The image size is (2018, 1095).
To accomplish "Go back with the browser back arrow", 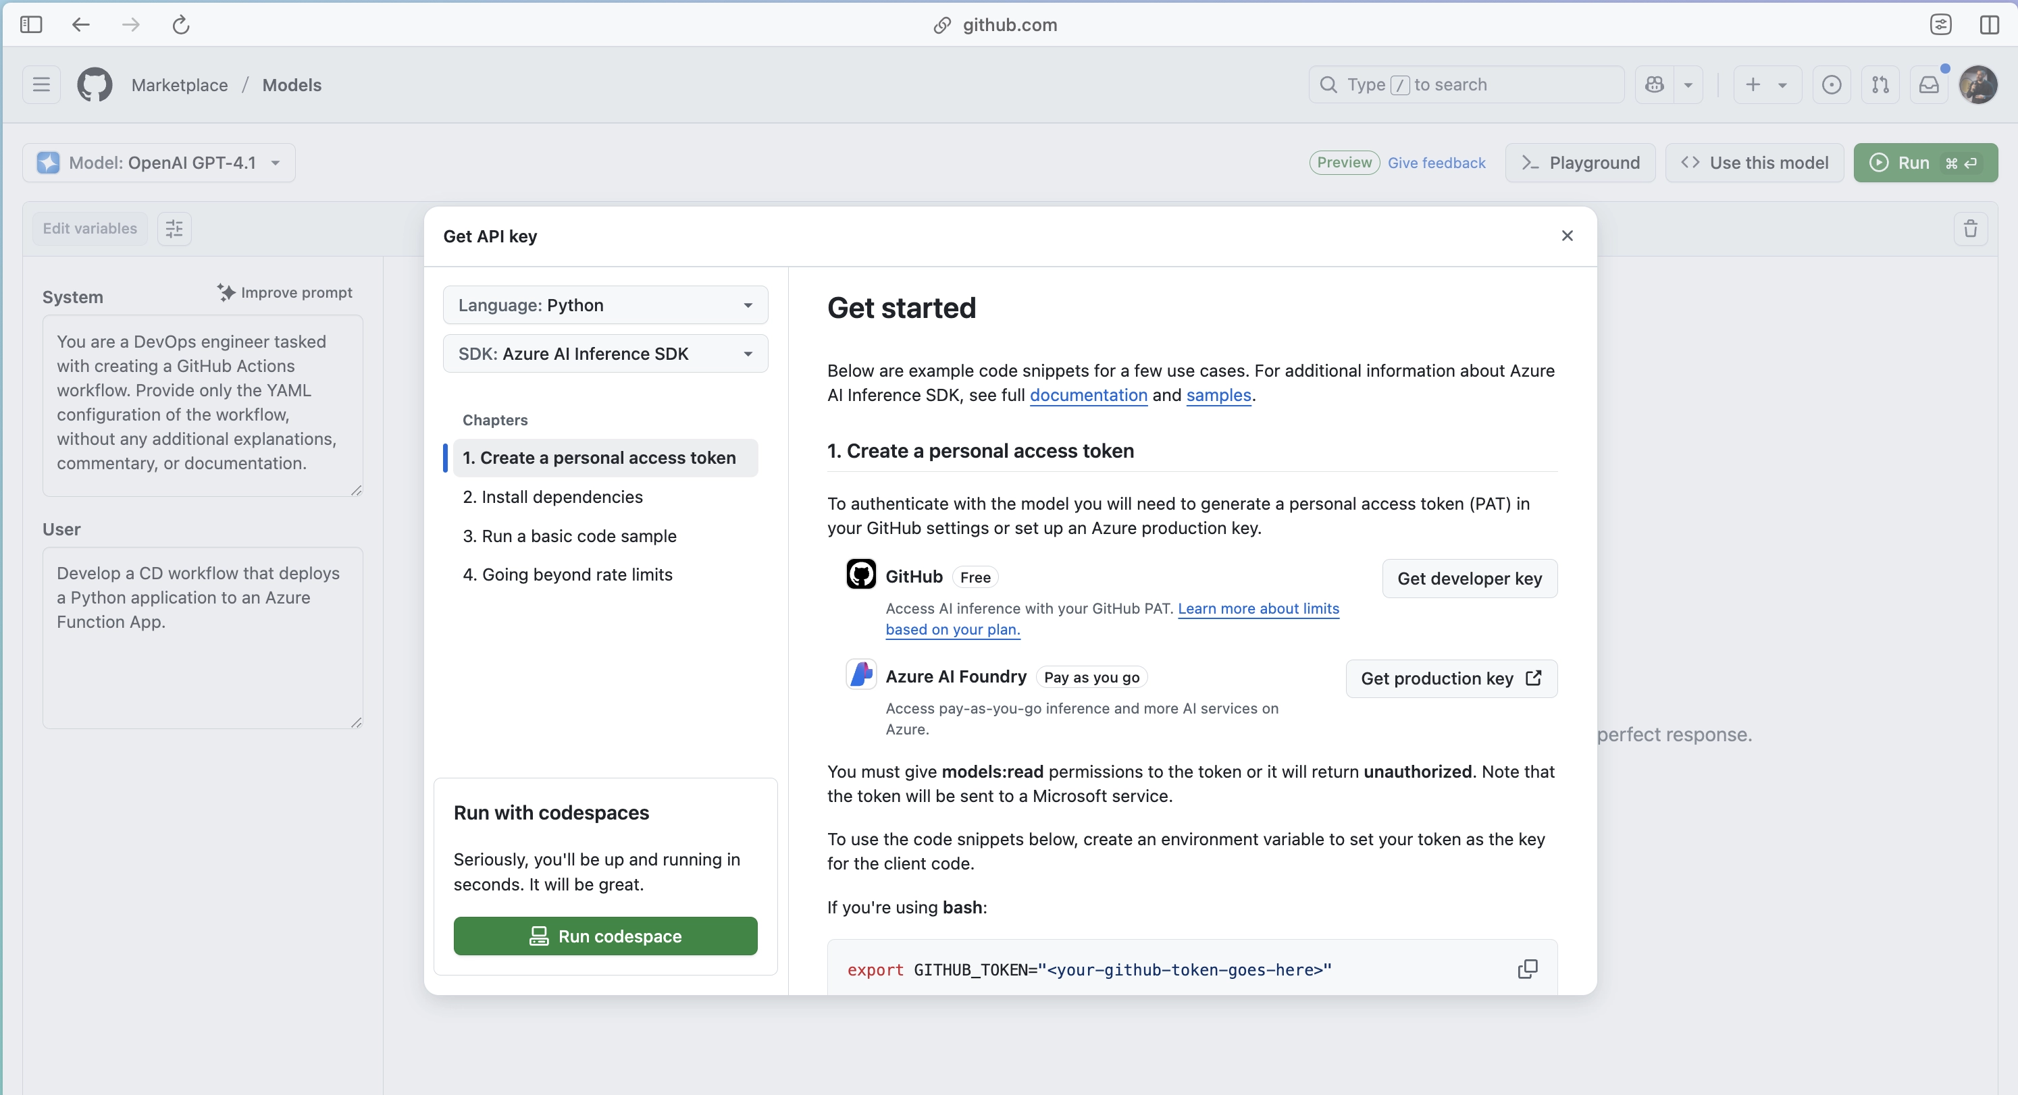I will (80, 25).
